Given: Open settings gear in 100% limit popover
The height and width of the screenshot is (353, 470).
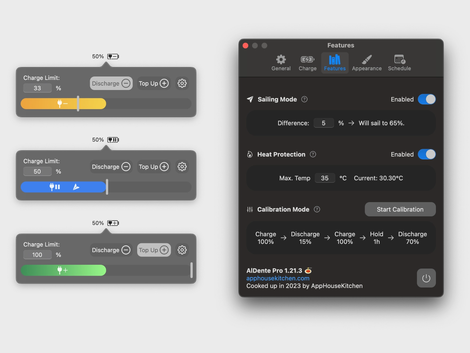Looking at the screenshot, I should [x=182, y=250].
